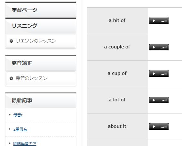The width and height of the screenshot is (182, 146).
Task: Play the "a cup of" pronunciation
Action: [154, 74]
